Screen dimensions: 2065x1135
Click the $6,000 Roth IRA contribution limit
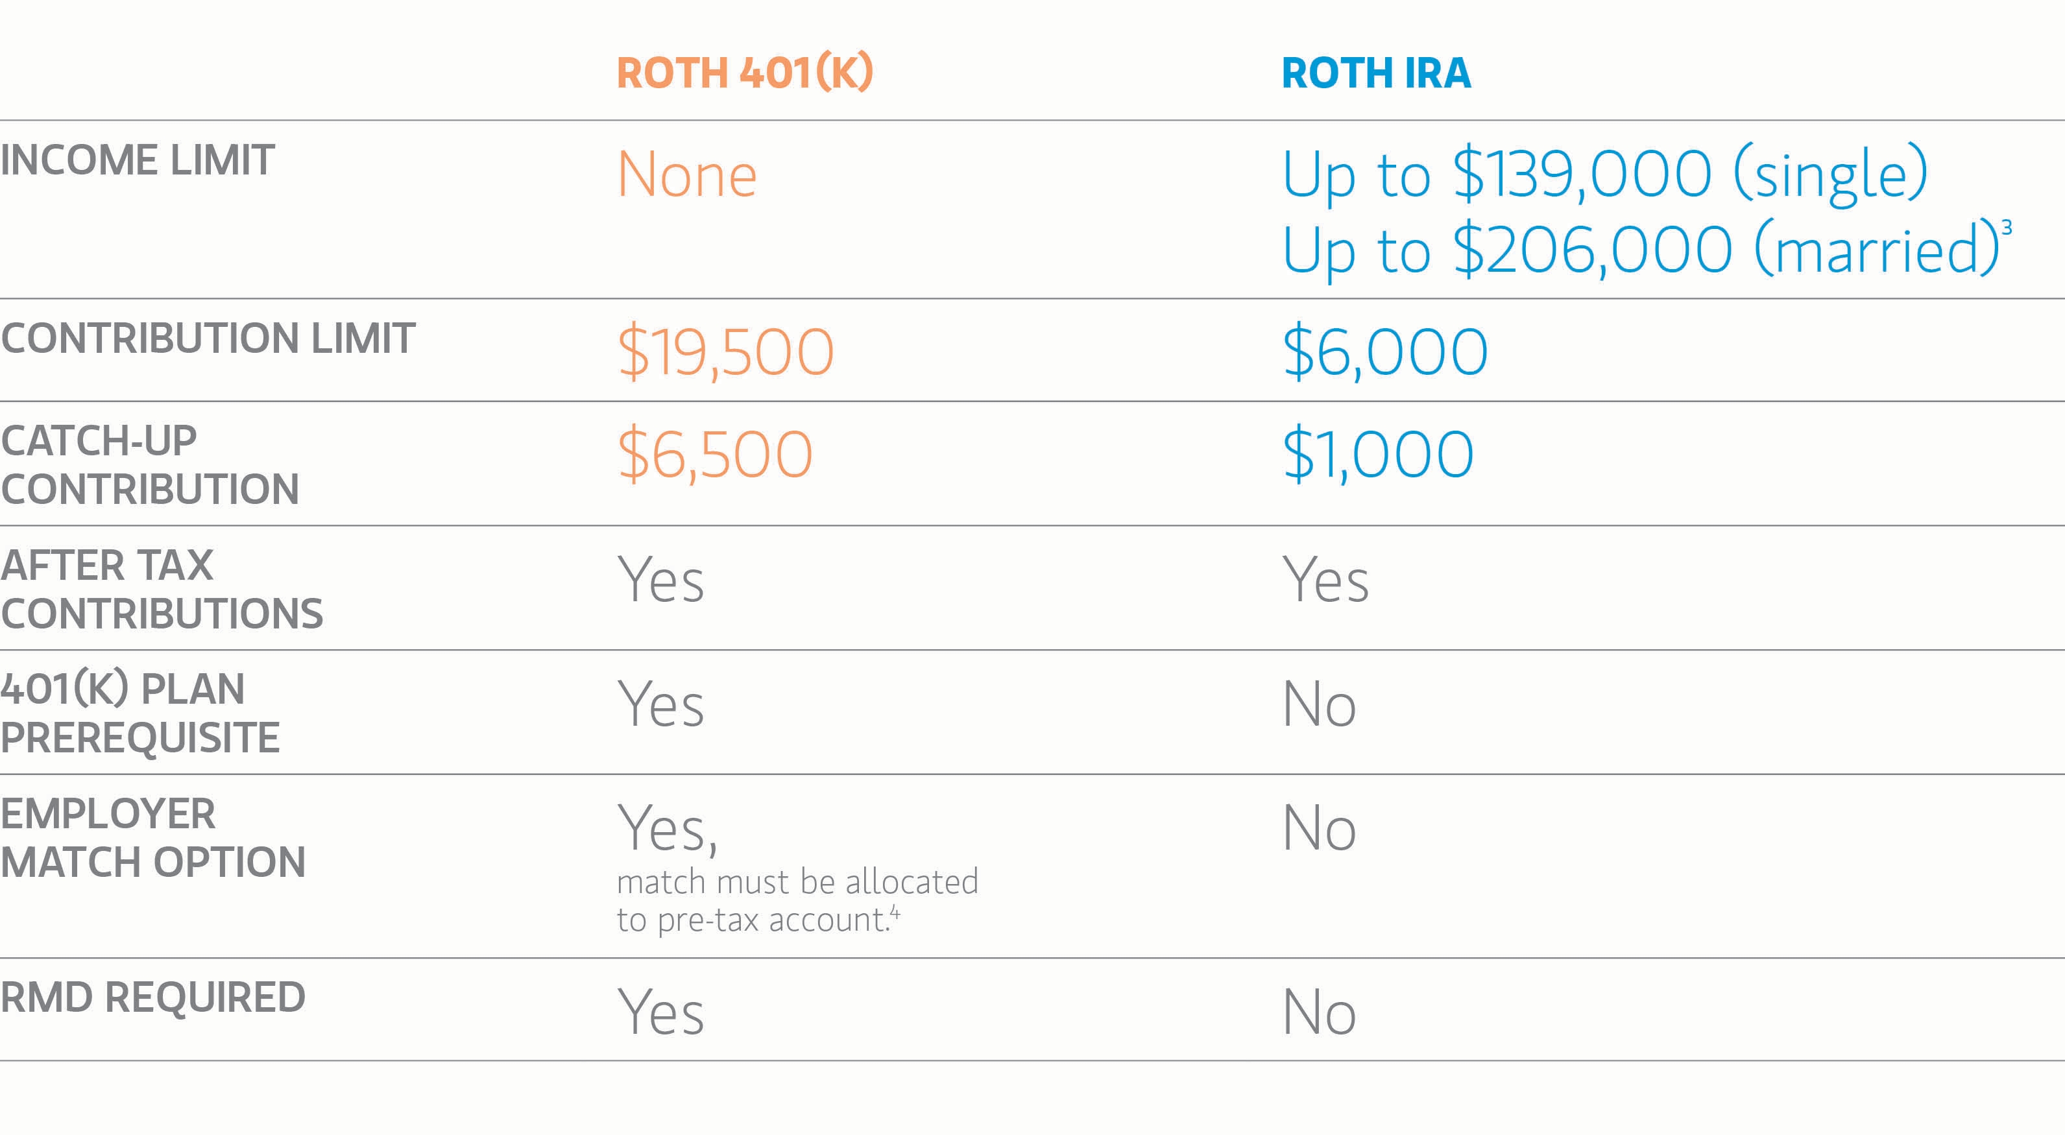(1384, 352)
